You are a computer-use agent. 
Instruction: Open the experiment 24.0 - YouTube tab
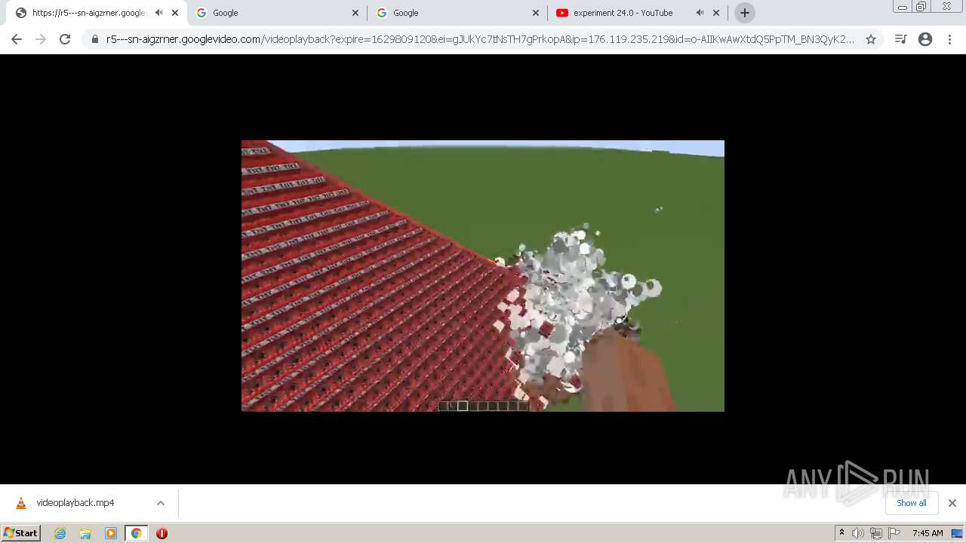point(623,13)
